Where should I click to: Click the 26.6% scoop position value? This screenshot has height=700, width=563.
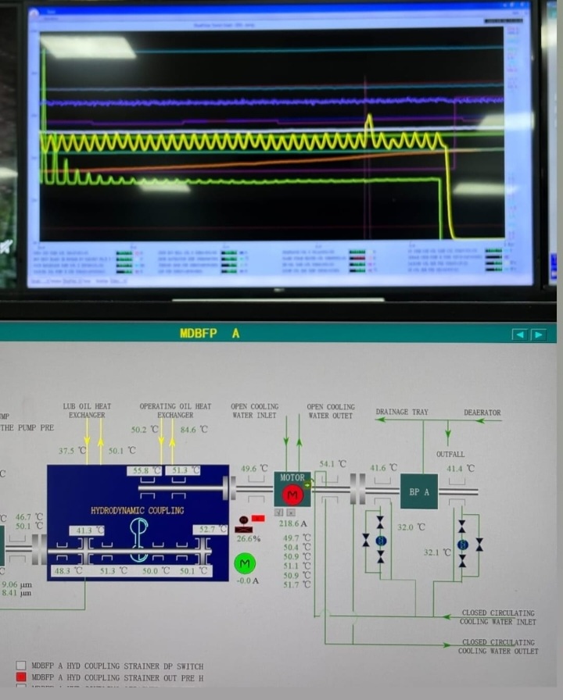click(248, 538)
